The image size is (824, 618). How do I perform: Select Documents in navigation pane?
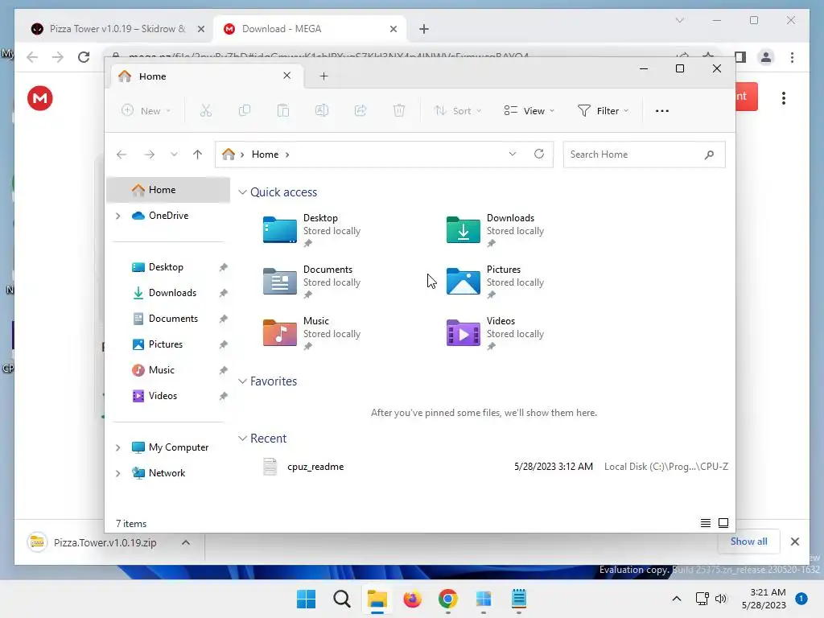(x=171, y=319)
